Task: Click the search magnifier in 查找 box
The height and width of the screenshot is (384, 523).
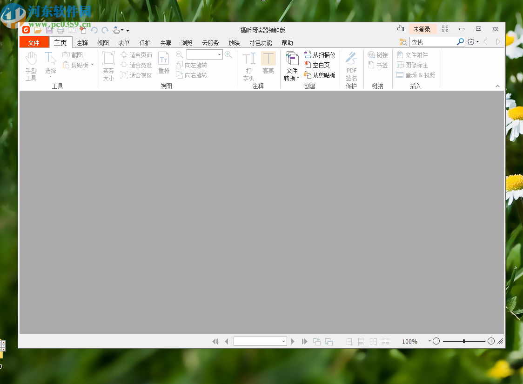Action: tap(460, 42)
